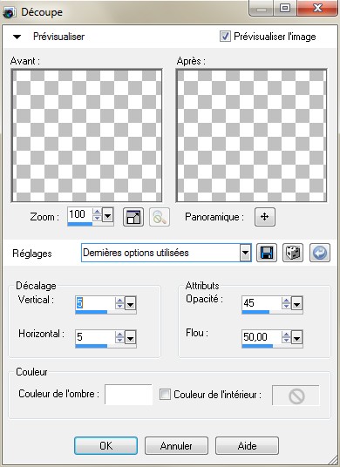Click the Flou input field showing 50,00
Screen dimensions: 340x467
tap(262, 337)
